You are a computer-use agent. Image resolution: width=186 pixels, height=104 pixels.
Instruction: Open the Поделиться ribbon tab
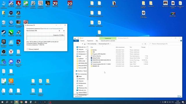pos(90,41)
